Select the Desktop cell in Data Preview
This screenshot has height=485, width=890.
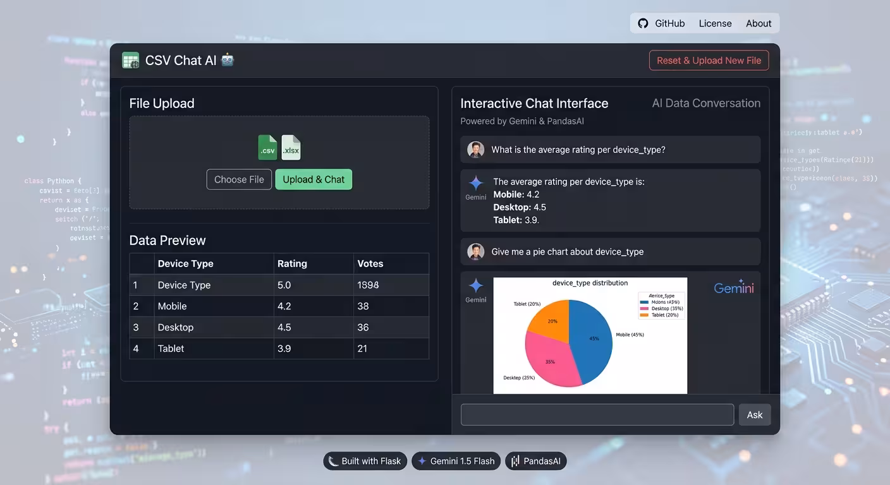(x=214, y=327)
